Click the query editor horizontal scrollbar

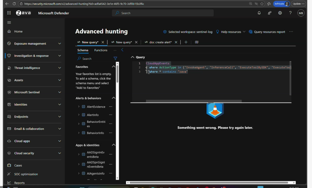tap(193, 101)
